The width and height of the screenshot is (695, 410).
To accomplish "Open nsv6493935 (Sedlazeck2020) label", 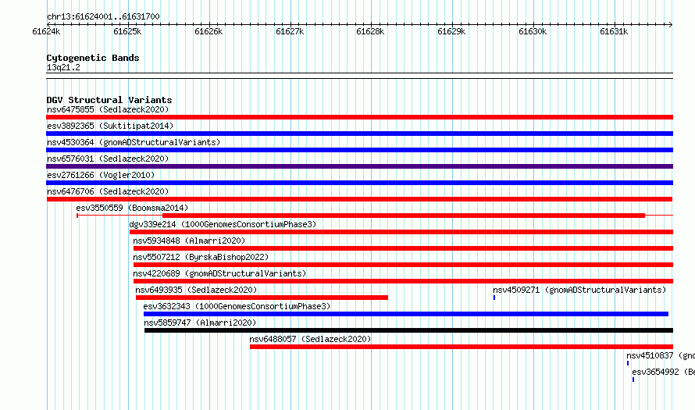I will (x=196, y=290).
